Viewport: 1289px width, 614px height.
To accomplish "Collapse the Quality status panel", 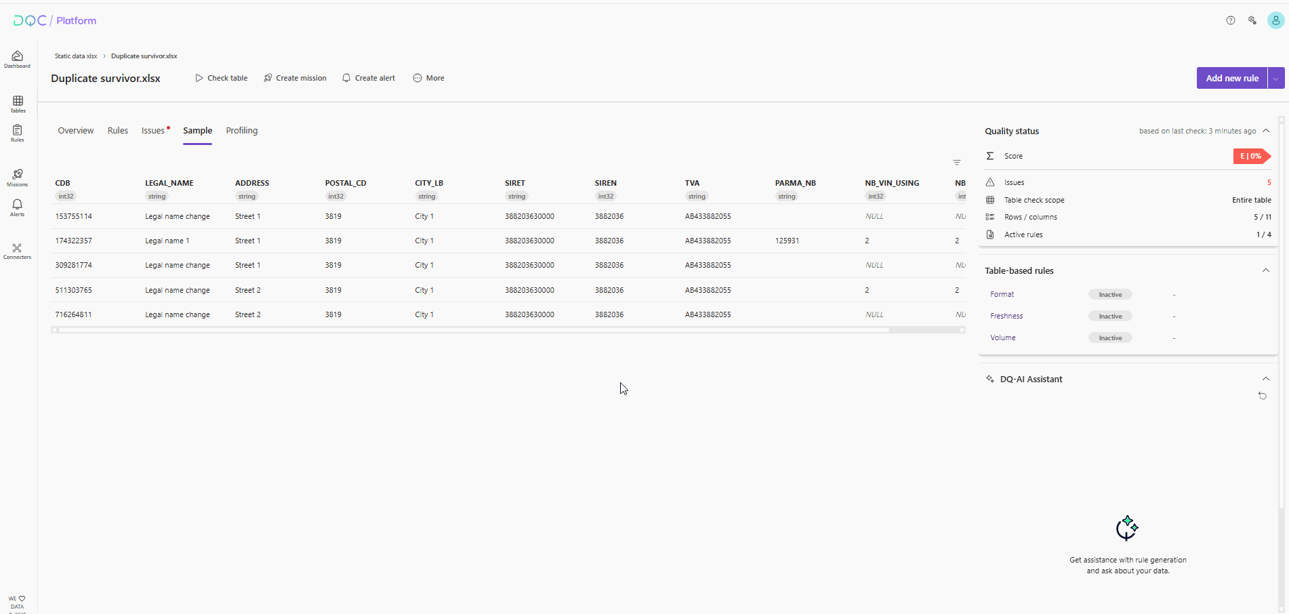I will pyautogui.click(x=1266, y=131).
